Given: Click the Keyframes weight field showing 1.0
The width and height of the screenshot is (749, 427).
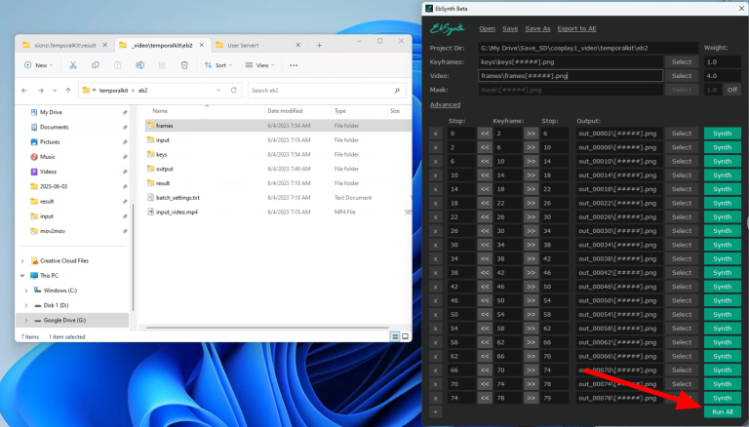Looking at the screenshot, I should (723, 62).
